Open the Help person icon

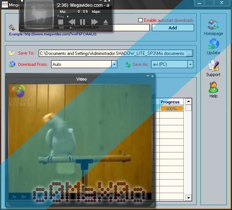213,87
